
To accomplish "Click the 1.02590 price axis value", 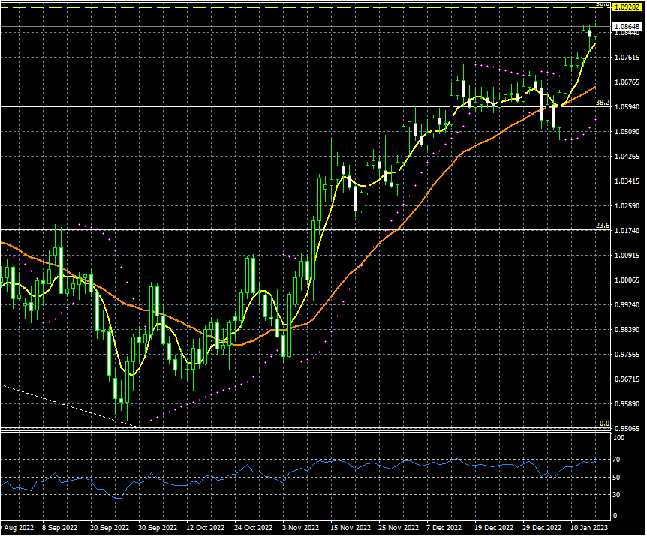I will click(627, 206).
